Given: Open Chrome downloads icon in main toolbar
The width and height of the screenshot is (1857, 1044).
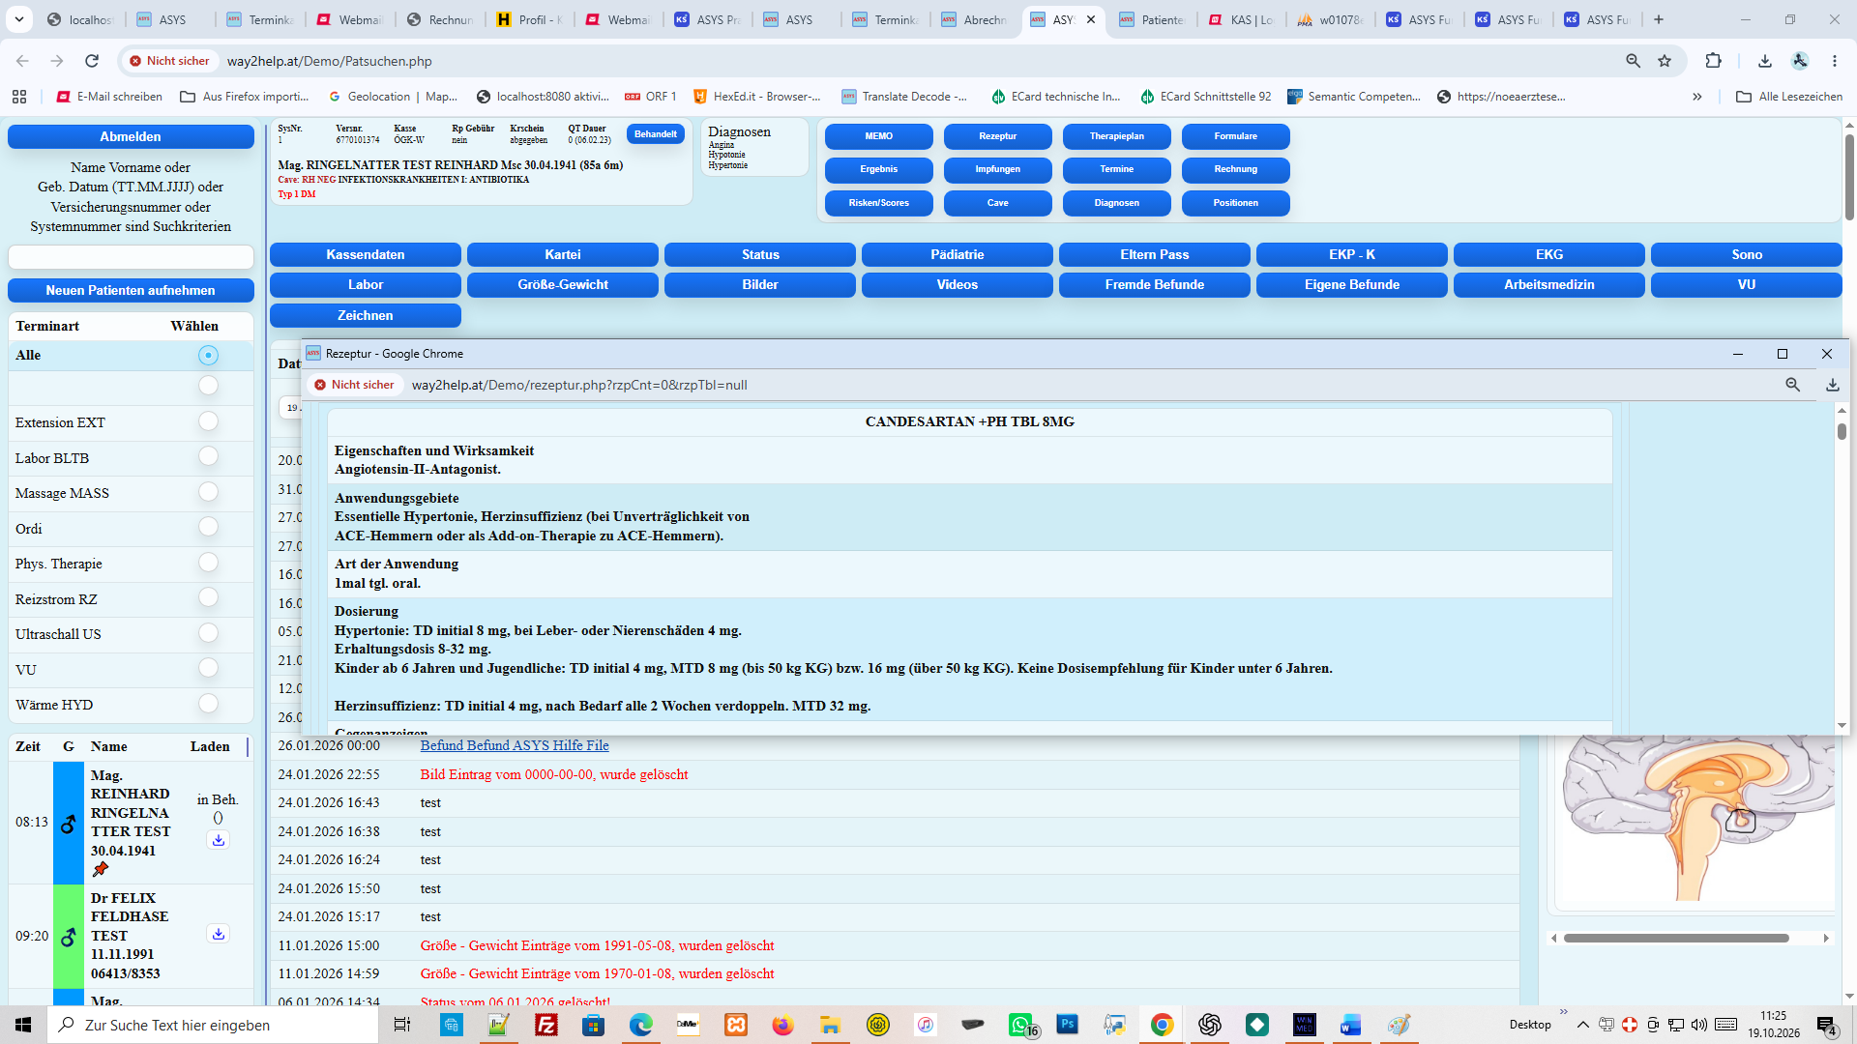Looking at the screenshot, I should (x=1765, y=61).
